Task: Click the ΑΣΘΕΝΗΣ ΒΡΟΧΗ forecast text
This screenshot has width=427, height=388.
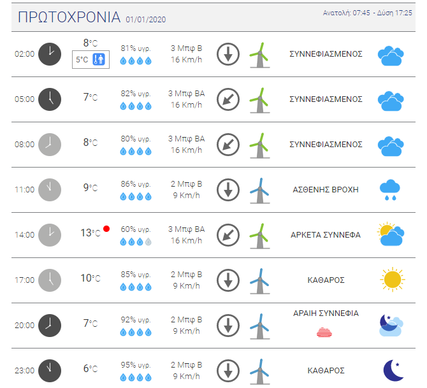Action: click(x=326, y=189)
